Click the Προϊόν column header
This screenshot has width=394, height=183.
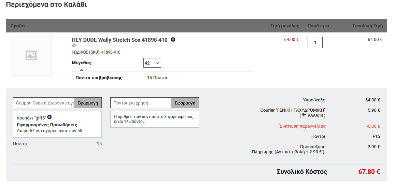[18, 26]
